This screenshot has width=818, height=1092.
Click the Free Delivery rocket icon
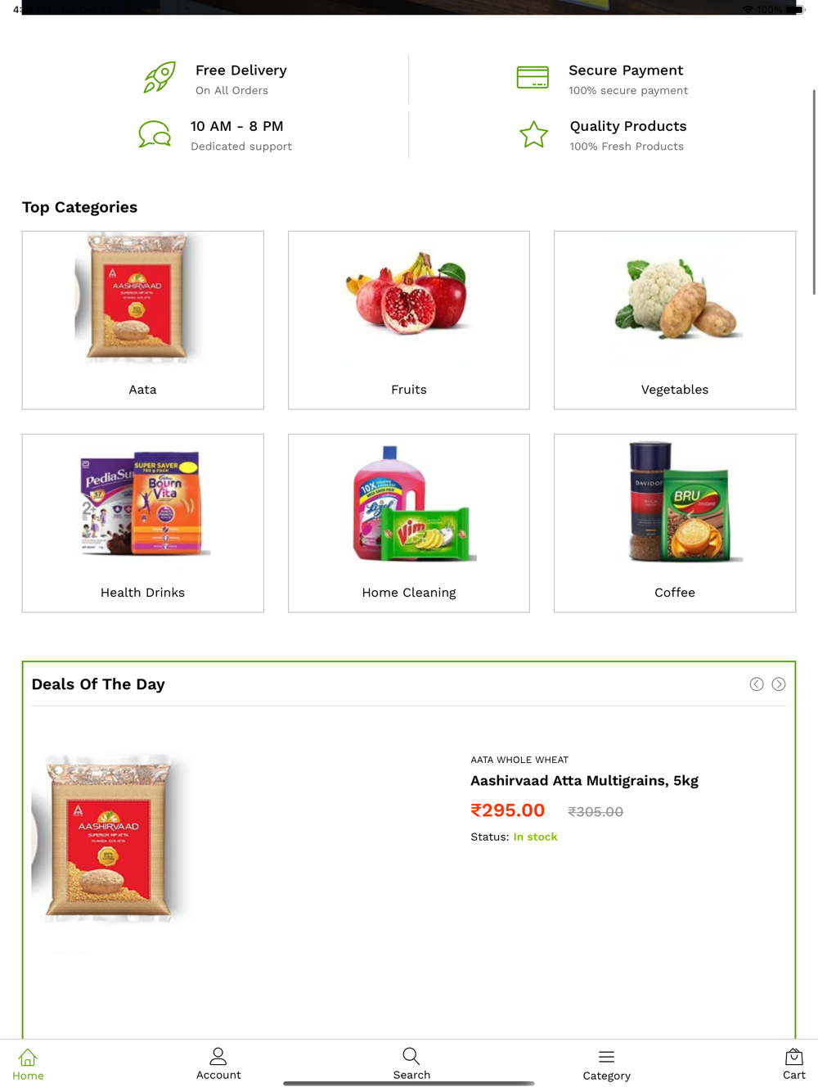(160, 78)
